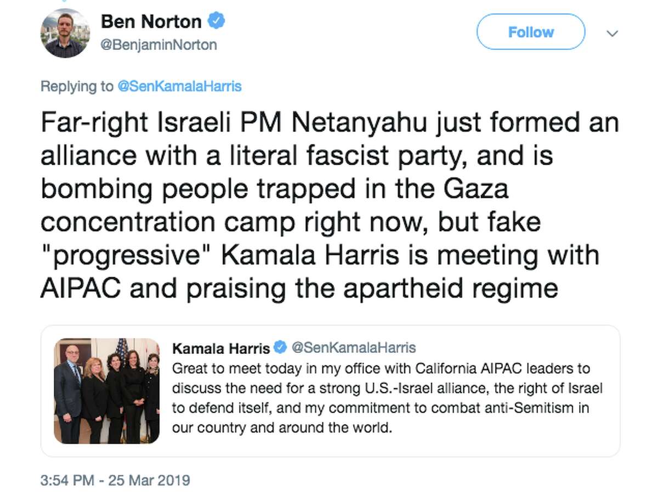Click the 3:54 PM - 25 Mar 2019 timestamp
This screenshot has height=500, width=658.
tap(115, 480)
